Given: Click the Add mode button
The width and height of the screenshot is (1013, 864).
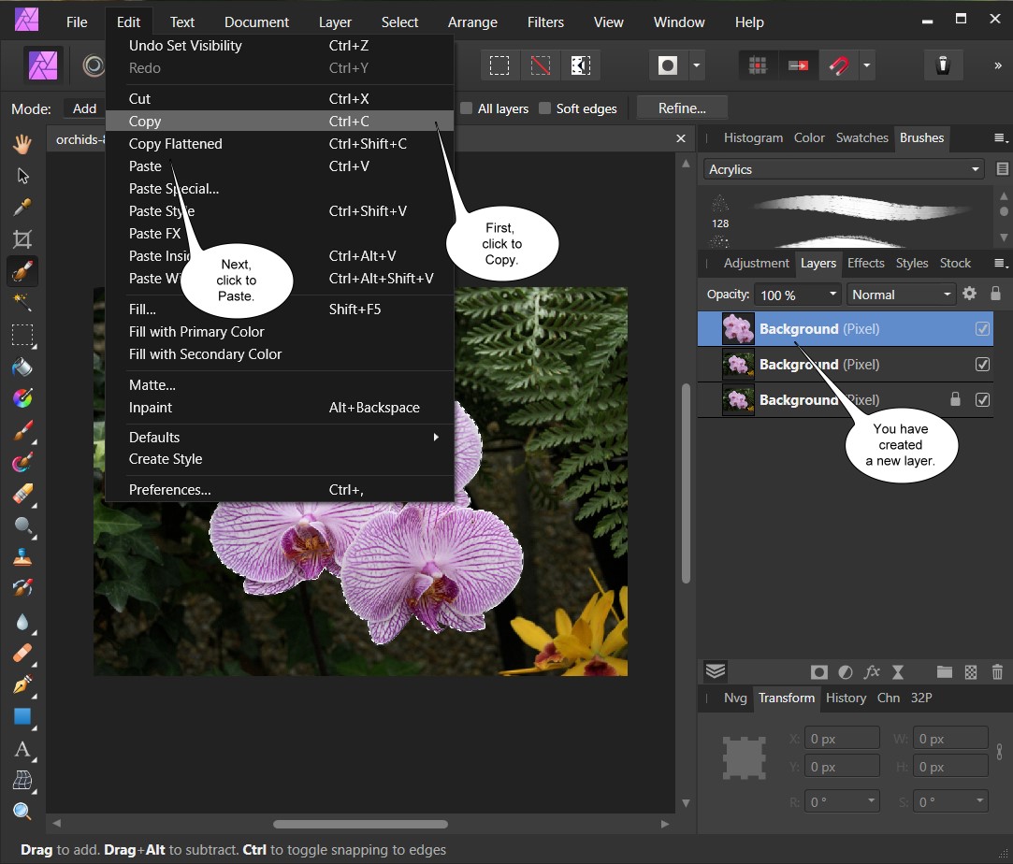Looking at the screenshot, I should [84, 108].
